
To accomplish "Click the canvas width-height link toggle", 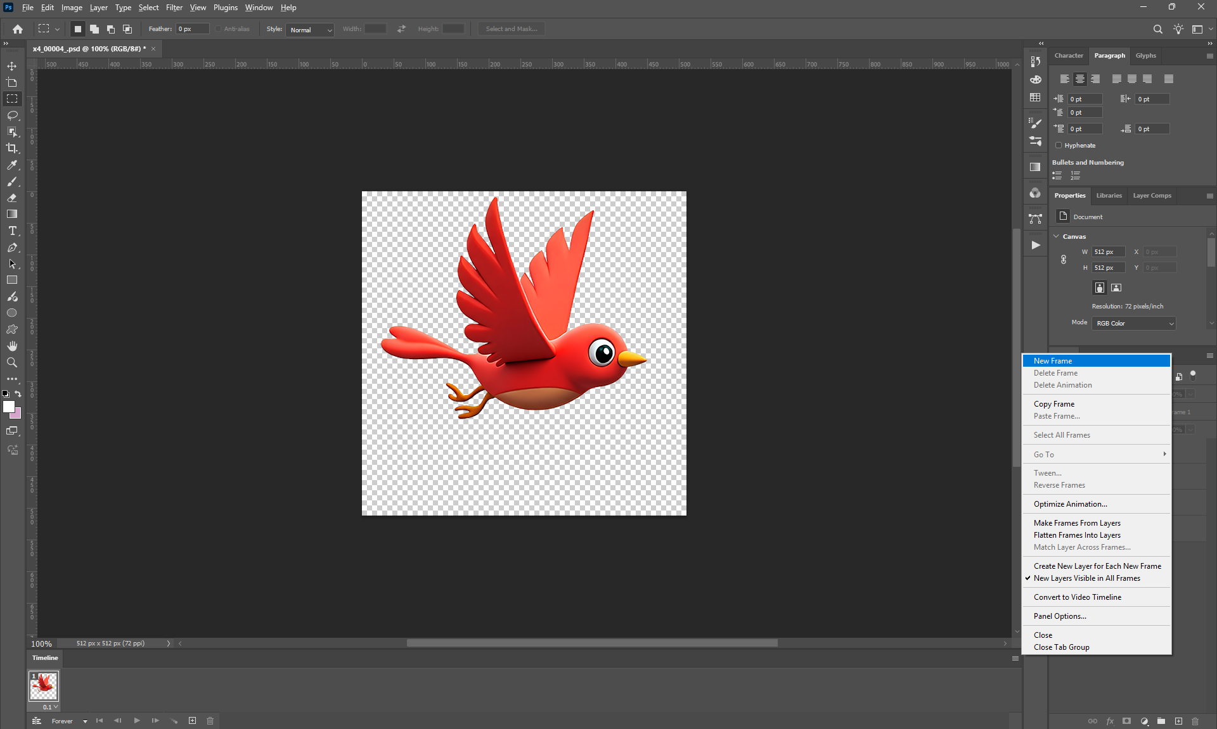I will pos(1064,260).
